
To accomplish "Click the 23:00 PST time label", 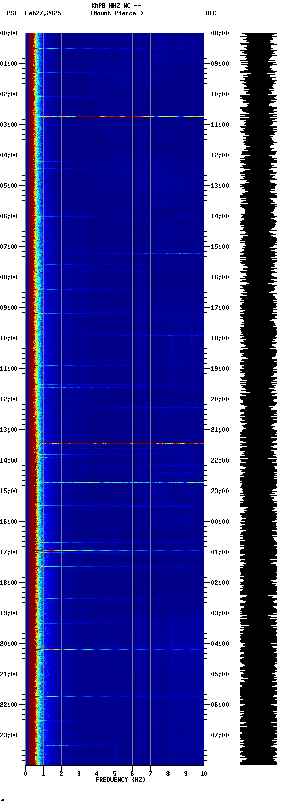I will pyautogui.click(x=9, y=735).
